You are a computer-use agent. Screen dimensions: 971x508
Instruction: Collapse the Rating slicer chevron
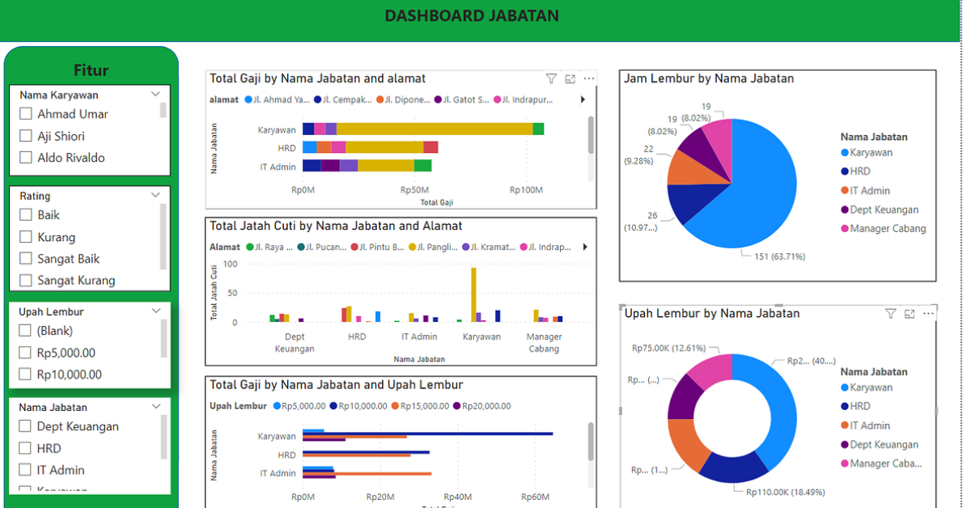point(156,196)
